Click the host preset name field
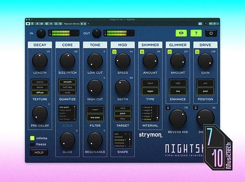Screen dimensions: 245x182 click(72, 24)
